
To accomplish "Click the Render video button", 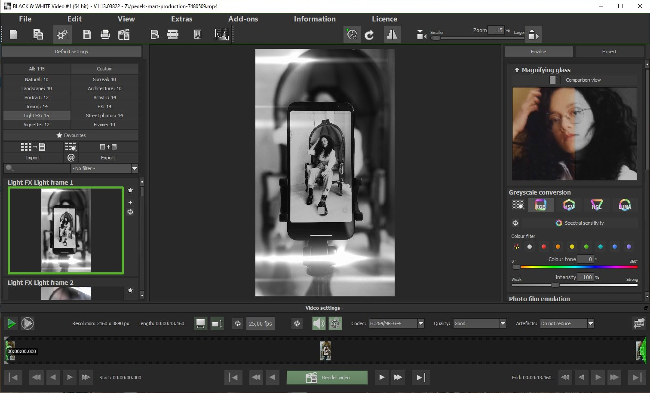I will pos(327,378).
